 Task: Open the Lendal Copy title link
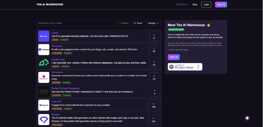click(x=58, y=60)
